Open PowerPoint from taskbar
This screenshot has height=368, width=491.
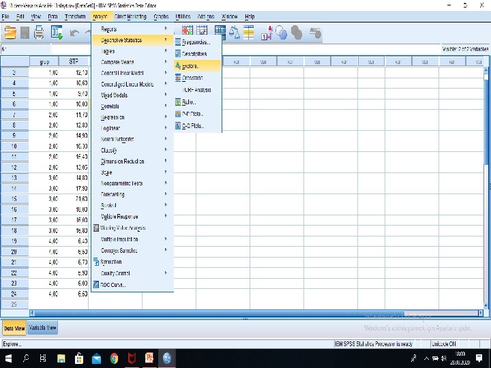pyautogui.click(x=149, y=358)
